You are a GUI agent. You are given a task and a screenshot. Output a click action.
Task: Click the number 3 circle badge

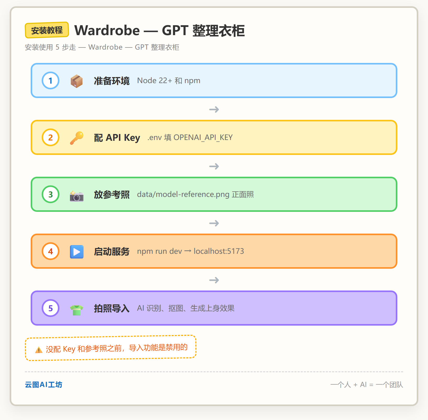click(x=51, y=194)
